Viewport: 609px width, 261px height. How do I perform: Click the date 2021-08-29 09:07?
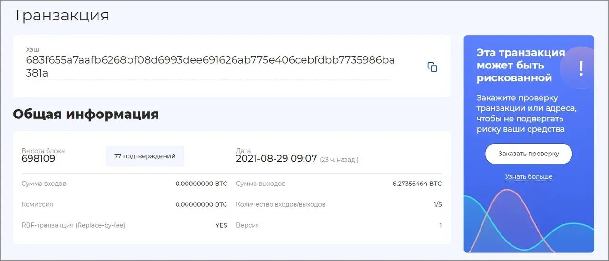pos(276,159)
